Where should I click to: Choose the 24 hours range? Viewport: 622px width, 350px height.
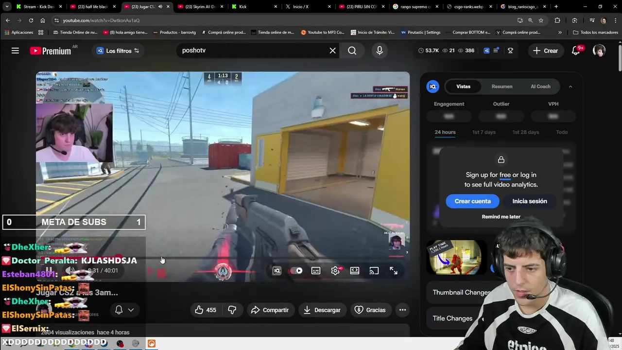coord(445,132)
